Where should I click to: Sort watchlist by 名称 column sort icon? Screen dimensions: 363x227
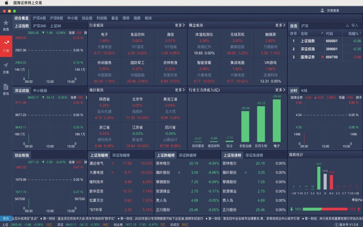point(322,33)
